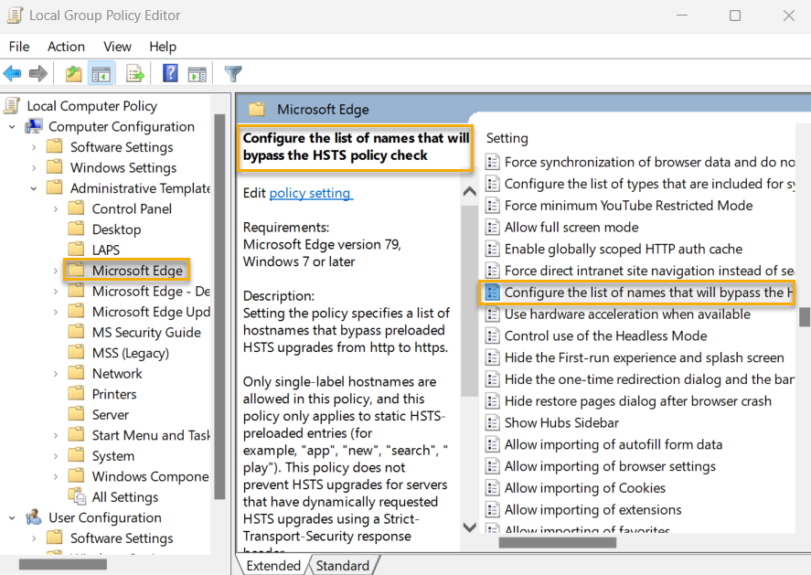The width and height of the screenshot is (811, 575).
Task: Open the Action menu
Action: (65, 47)
